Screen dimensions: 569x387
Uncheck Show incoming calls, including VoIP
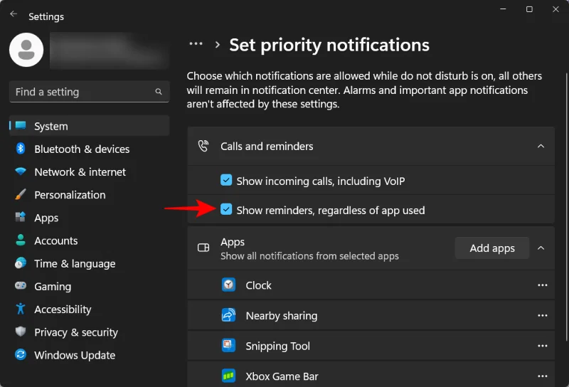[226, 180]
